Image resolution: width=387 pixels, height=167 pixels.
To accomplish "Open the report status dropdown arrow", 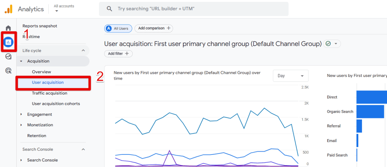I will pos(336,44).
